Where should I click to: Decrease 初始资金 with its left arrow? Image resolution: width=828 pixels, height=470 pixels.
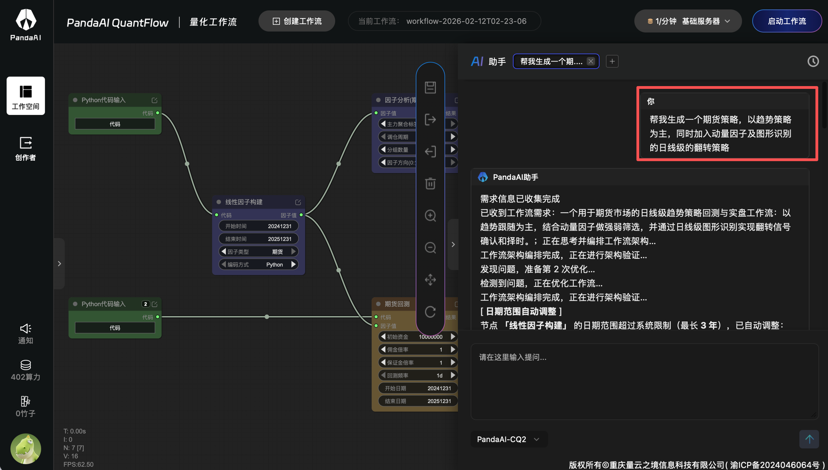tap(383, 337)
